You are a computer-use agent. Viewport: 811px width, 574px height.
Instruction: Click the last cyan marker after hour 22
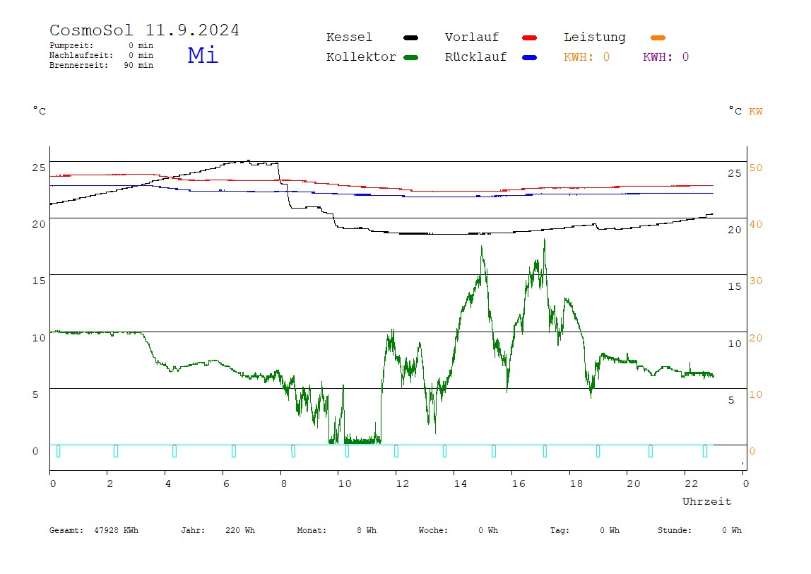[705, 451]
